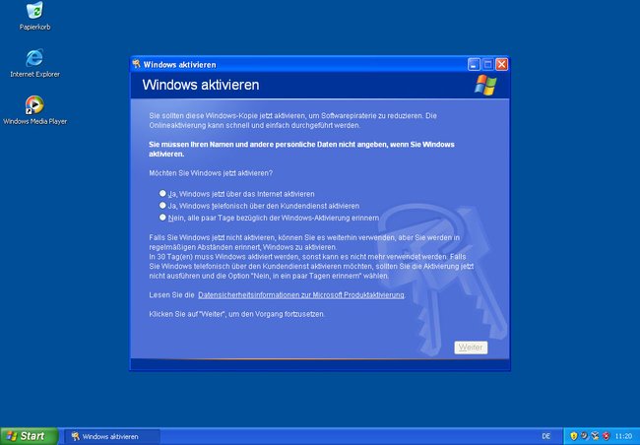The height and width of the screenshot is (445, 640).
Task: Click the 11:20 clock in the tray
Action: [623, 436]
